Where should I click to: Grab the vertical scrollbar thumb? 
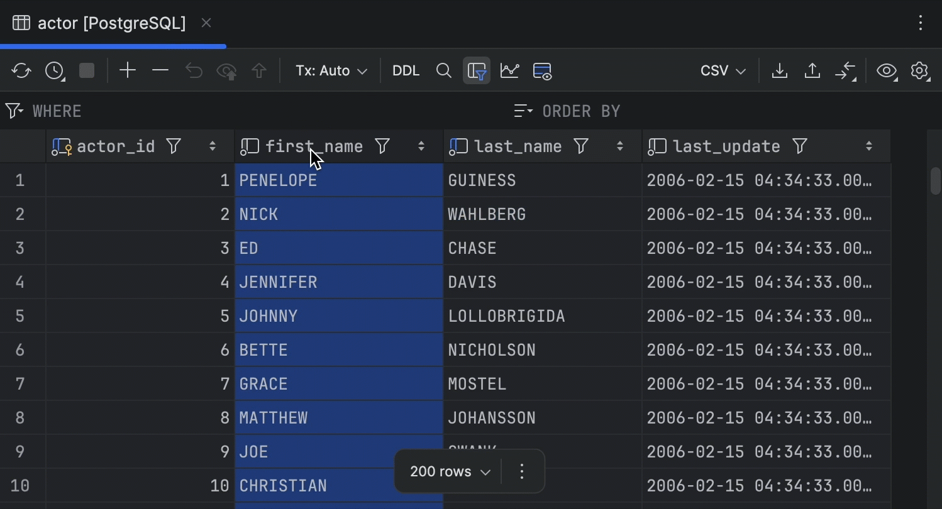(x=934, y=181)
